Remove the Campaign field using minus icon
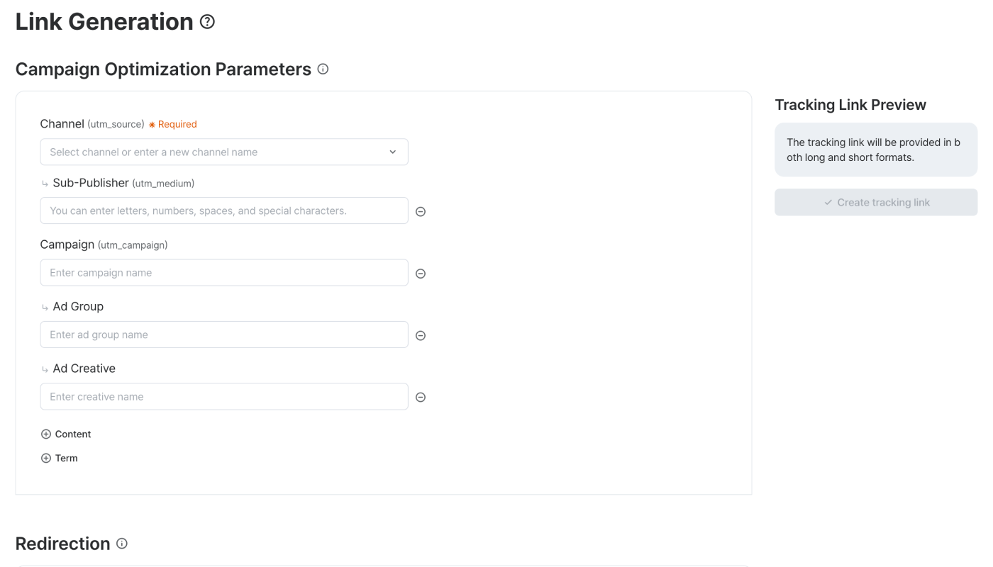This screenshot has height=567, width=993. pyautogui.click(x=420, y=274)
